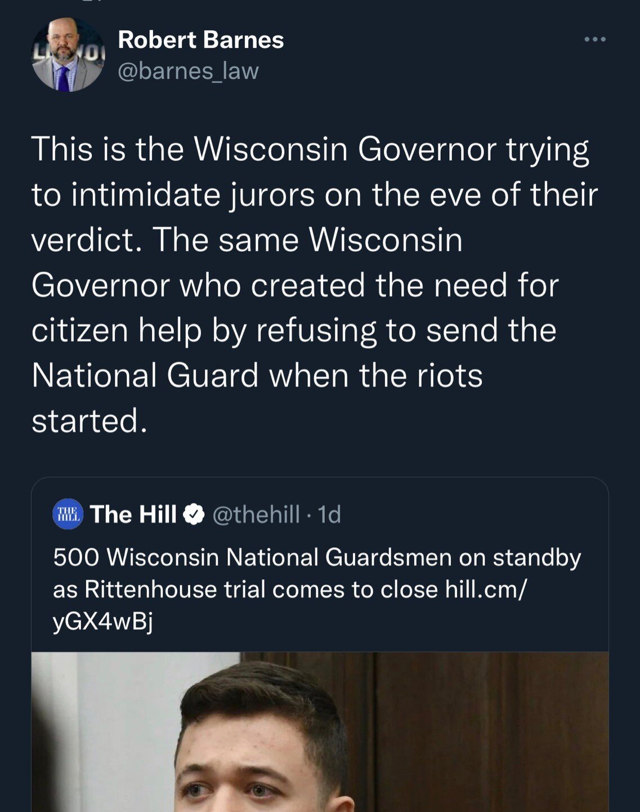640x812 pixels.
Task: Open the quoted tweet's photo
Action: (x=320, y=731)
